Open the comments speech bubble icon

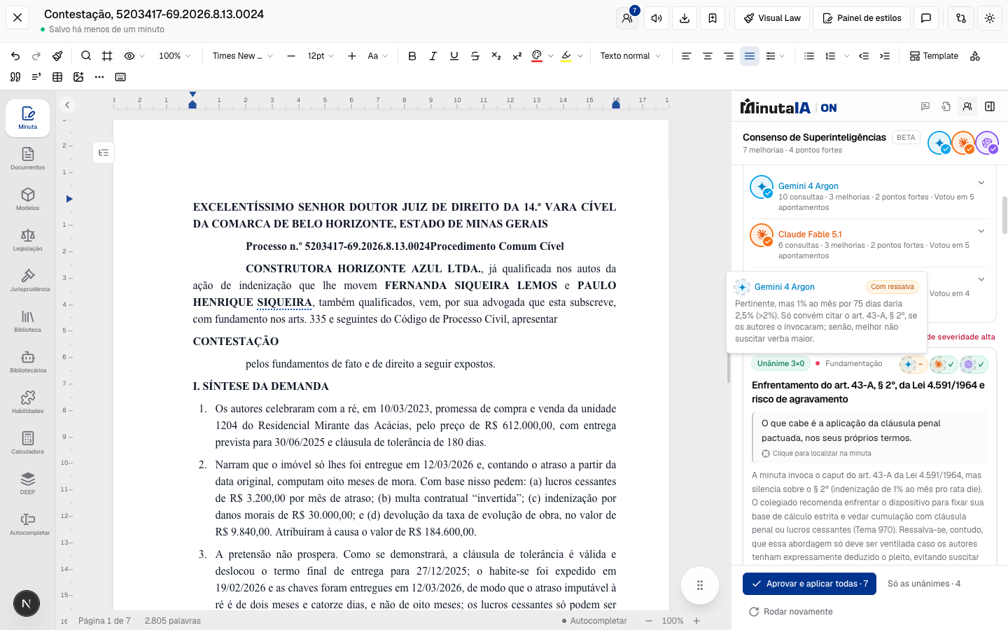point(926,18)
